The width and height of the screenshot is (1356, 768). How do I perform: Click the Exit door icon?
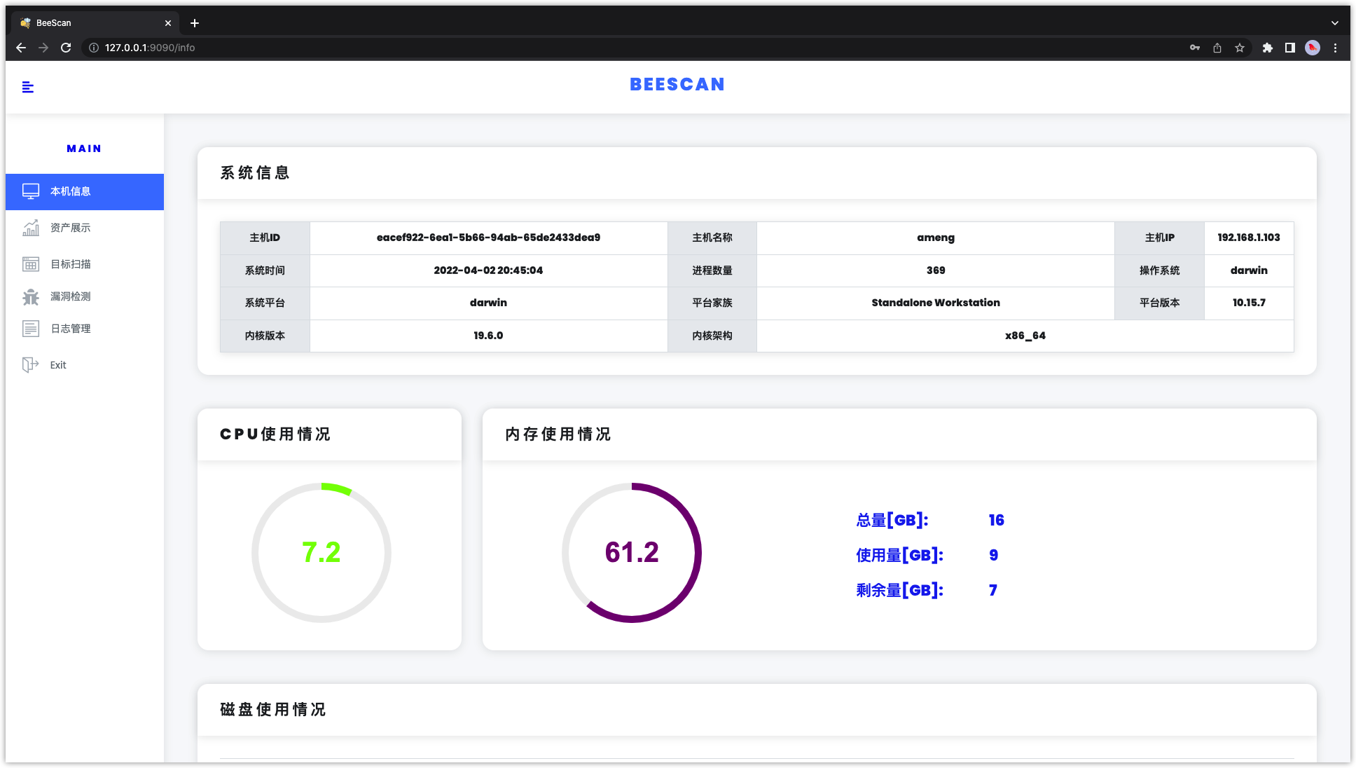31,365
